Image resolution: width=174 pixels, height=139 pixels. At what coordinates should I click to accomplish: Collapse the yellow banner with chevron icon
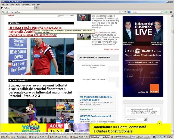coord(160,123)
